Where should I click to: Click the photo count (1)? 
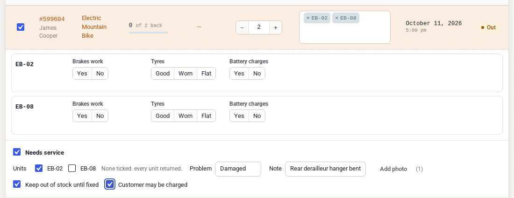coord(419,169)
